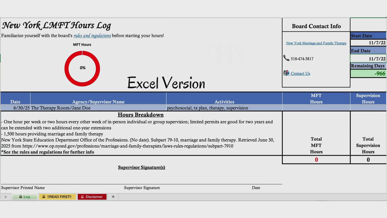Click the Supervisor Signature label

tap(142, 188)
